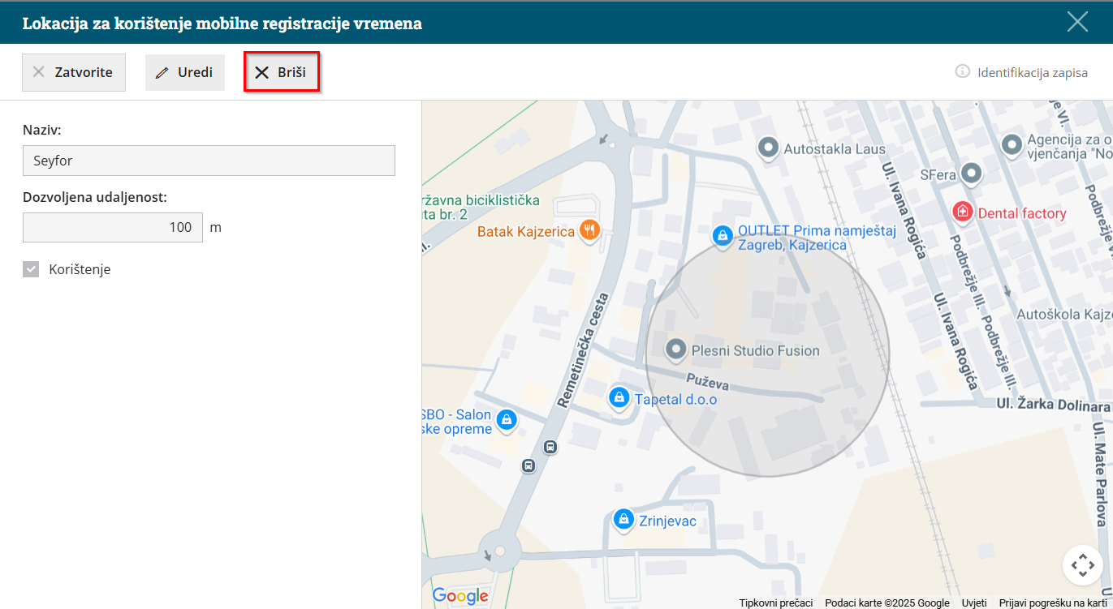
Task: Open editing with the Uredi button
Action: click(185, 72)
